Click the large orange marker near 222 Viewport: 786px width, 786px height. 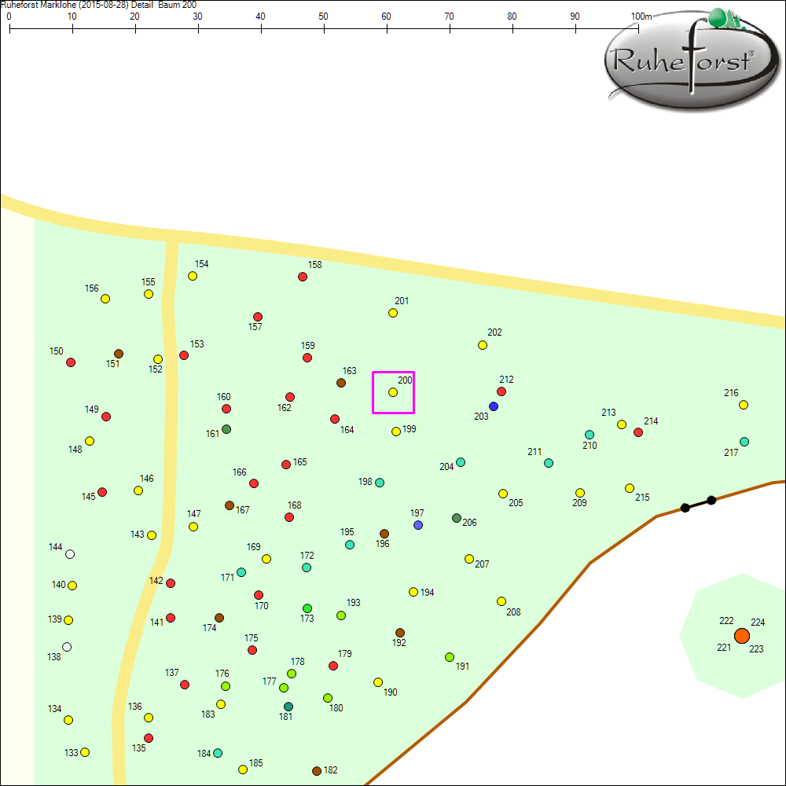click(742, 636)
